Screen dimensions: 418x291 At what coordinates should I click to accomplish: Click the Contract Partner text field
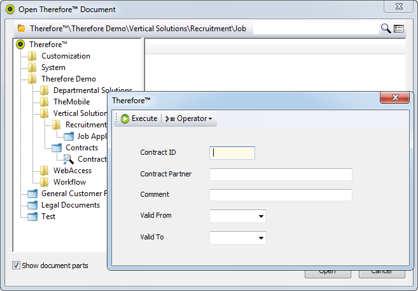tap(281, 174)
